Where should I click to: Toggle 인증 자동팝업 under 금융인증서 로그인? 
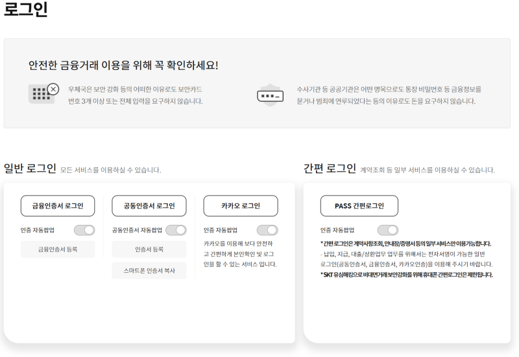[84, 230]
